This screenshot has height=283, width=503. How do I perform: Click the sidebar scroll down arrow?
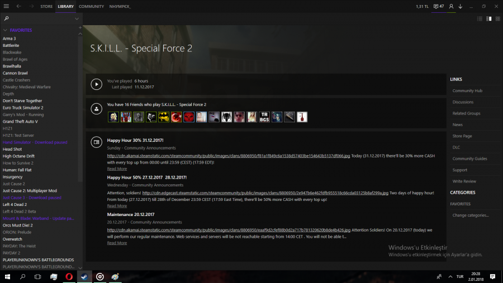(x=80, y=267)
